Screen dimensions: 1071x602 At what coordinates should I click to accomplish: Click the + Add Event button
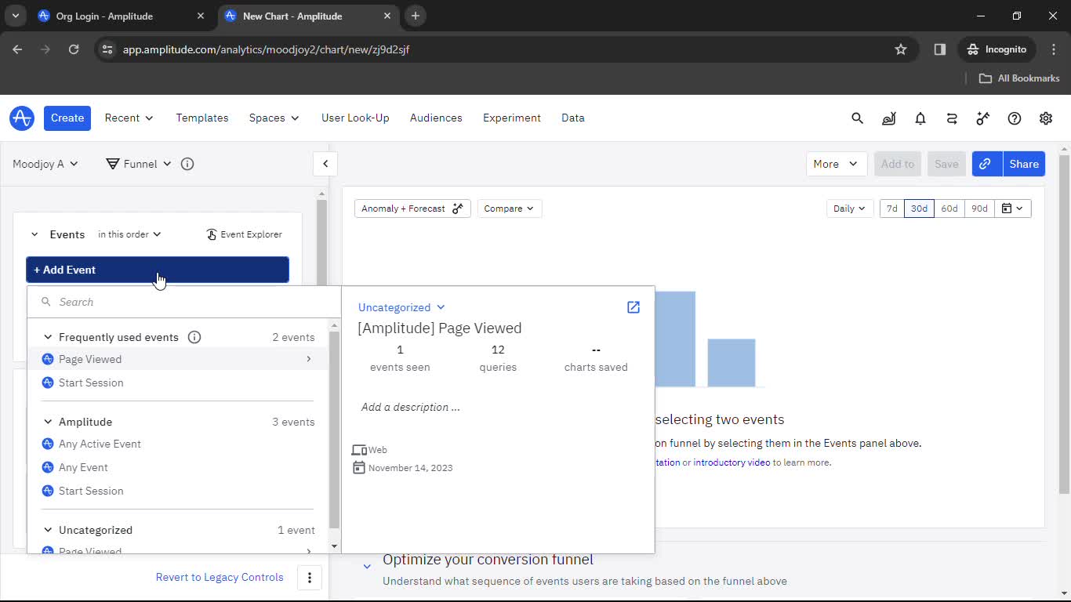(x=158, y=270)
